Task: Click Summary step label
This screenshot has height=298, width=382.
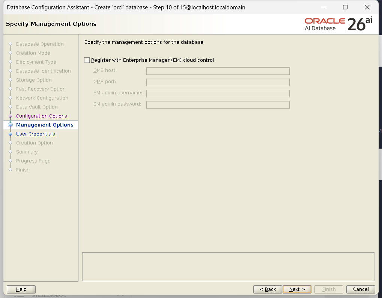Action: point(27,152)
